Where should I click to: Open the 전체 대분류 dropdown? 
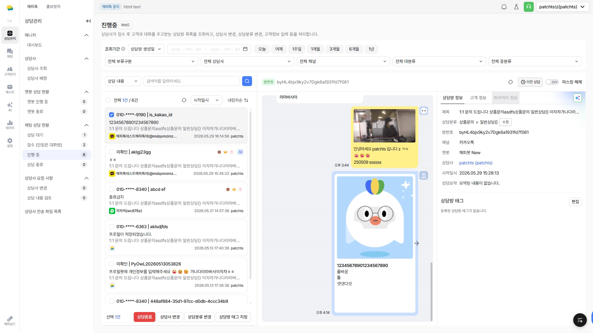click(439, 61)
